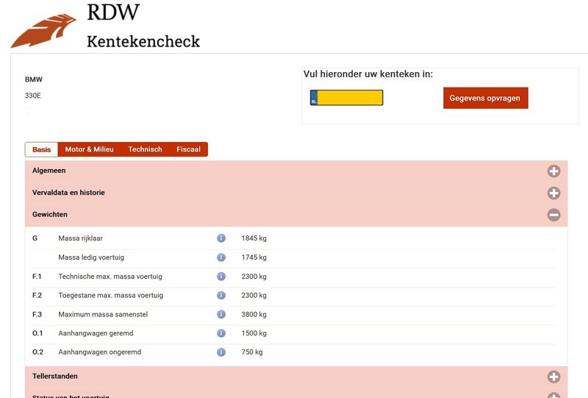This screenshot has height=398, width=588.
Task: Click the BMW brand text
Action: 34,79
